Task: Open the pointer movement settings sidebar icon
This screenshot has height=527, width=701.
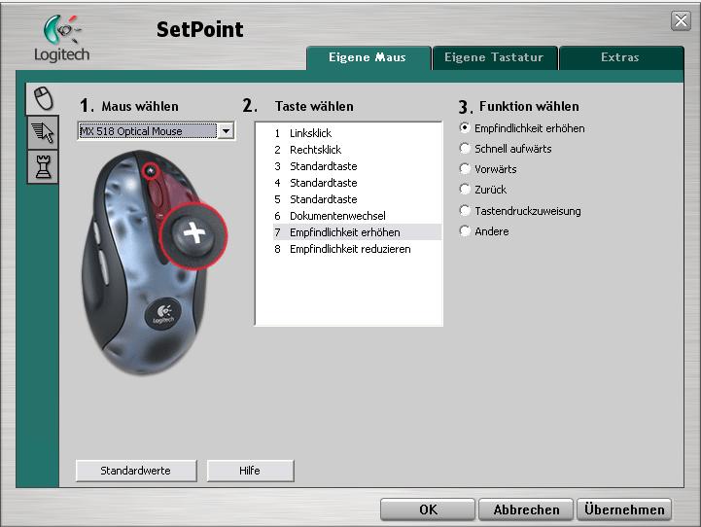Action: click(x=43, y=132)
